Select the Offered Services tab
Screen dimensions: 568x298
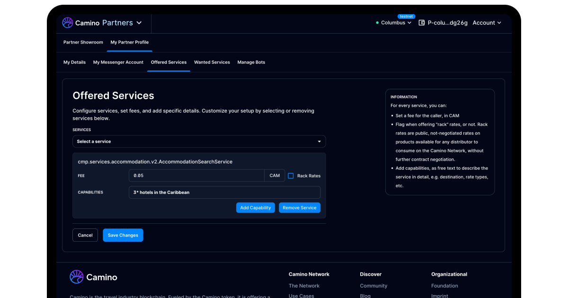169,62
